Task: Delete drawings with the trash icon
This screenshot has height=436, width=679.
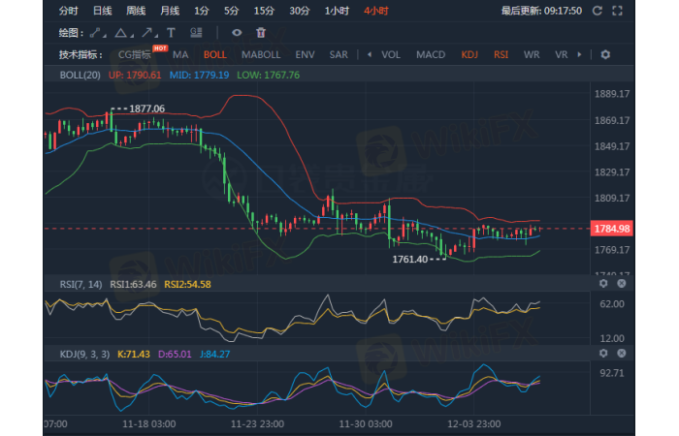Action: coord(261,32)
